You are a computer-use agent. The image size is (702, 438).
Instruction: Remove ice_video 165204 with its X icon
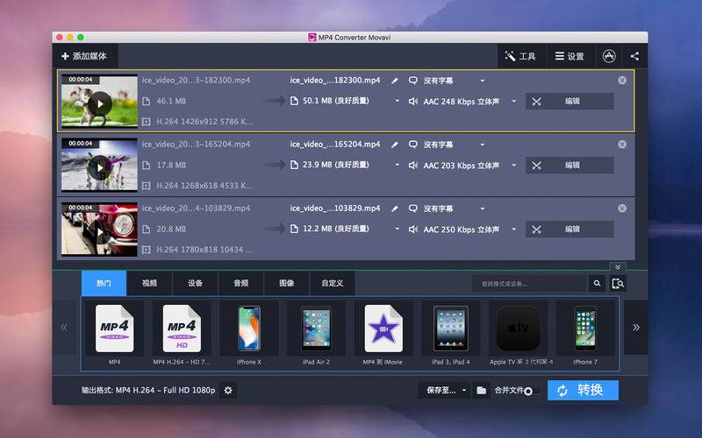click(x=622, y=145)
